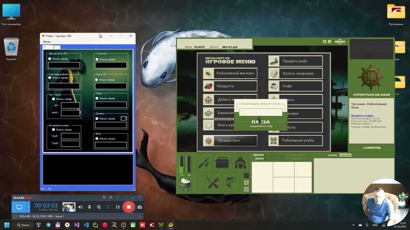The width and height of the screenshot is (410, 230).
Task: Enable Играть турнир for Домино
Action: coord(97,119)
